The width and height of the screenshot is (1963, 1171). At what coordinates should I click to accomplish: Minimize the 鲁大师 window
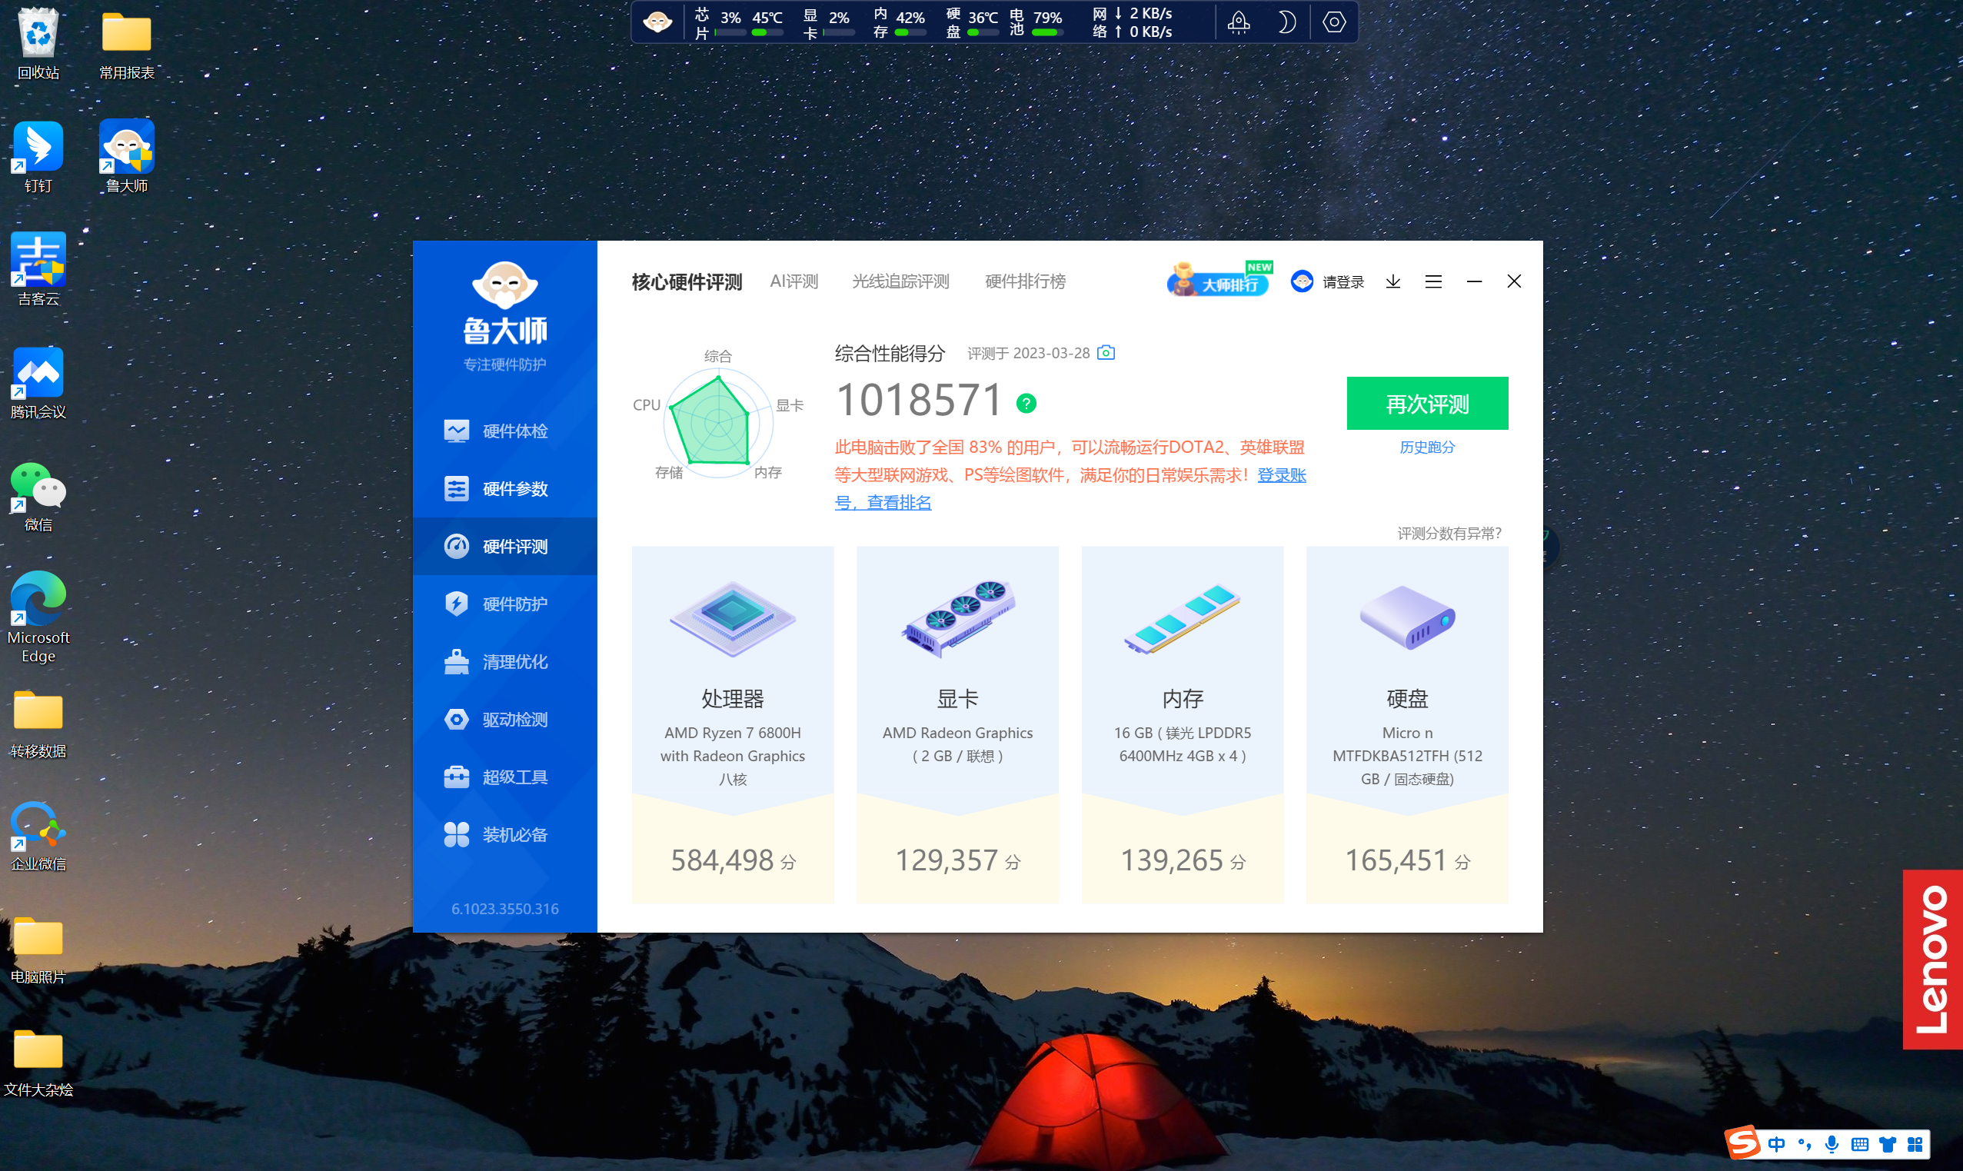click(x=1474, y=281)
